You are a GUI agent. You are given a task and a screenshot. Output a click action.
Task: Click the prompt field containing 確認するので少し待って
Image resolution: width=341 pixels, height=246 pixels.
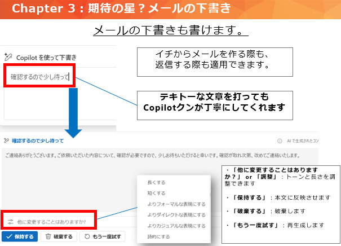click(39, 76)
